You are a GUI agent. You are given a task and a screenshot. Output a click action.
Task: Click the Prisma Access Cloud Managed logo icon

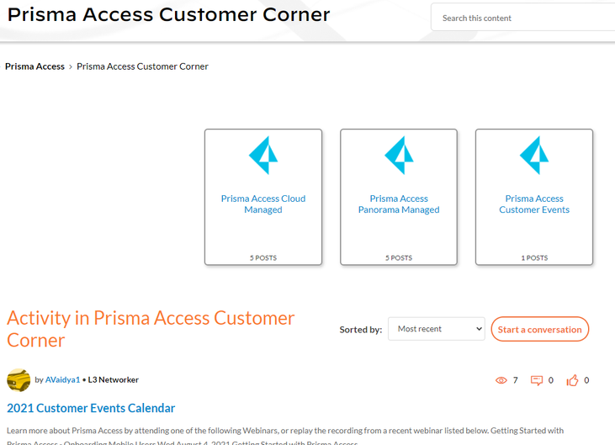(x=263, y=156)
